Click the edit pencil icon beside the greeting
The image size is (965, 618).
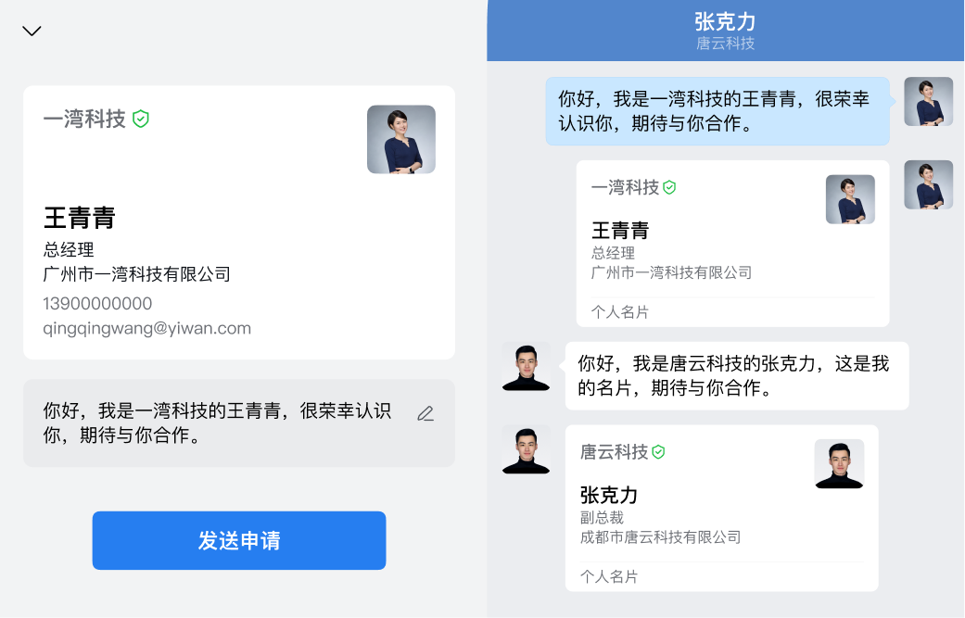click(425, 414)
